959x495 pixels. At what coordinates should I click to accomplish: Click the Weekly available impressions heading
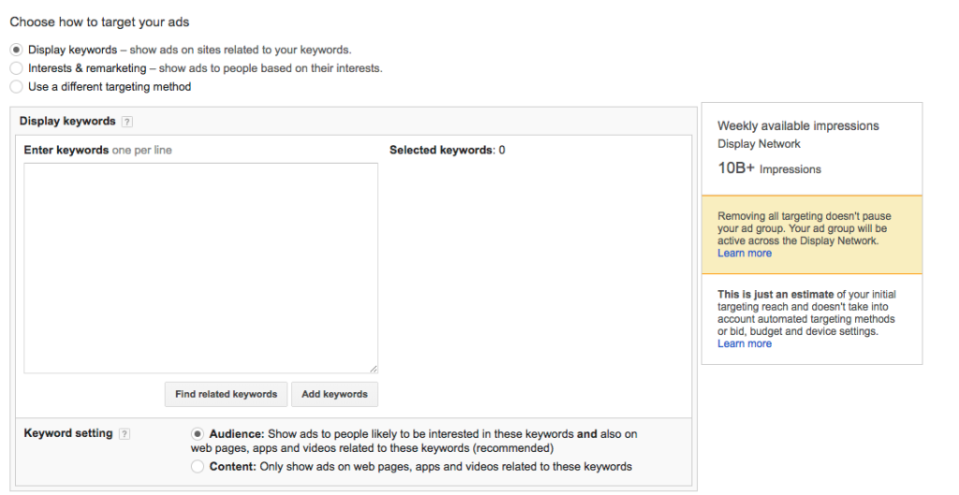tap(798, 126)
